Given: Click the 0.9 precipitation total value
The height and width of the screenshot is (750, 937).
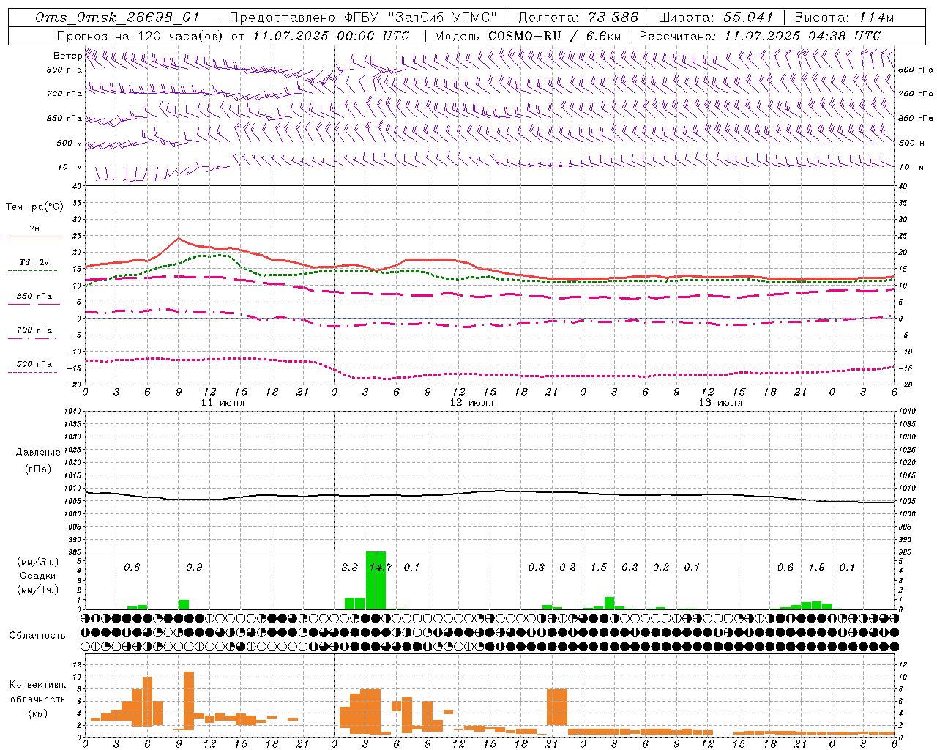Looking at the screenshot, I should click(194, 568).
